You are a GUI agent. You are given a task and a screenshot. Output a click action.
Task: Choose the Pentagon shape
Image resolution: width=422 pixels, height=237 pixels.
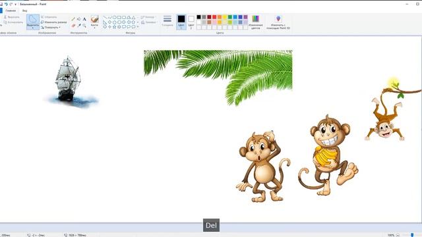tap(114, 22)
